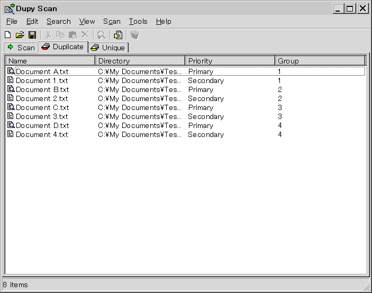Click group number of Document A.txt
The height and width of the screenshot is (293, 372).
pos(279,71)
